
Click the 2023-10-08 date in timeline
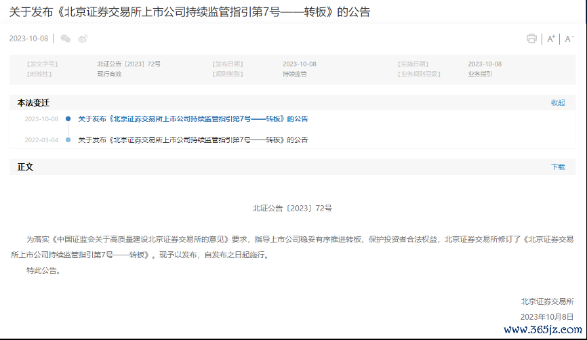tap(41, 119)
